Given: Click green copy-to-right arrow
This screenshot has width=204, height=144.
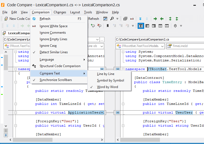Looking at the screenshot, I should (x=155, y=19).
